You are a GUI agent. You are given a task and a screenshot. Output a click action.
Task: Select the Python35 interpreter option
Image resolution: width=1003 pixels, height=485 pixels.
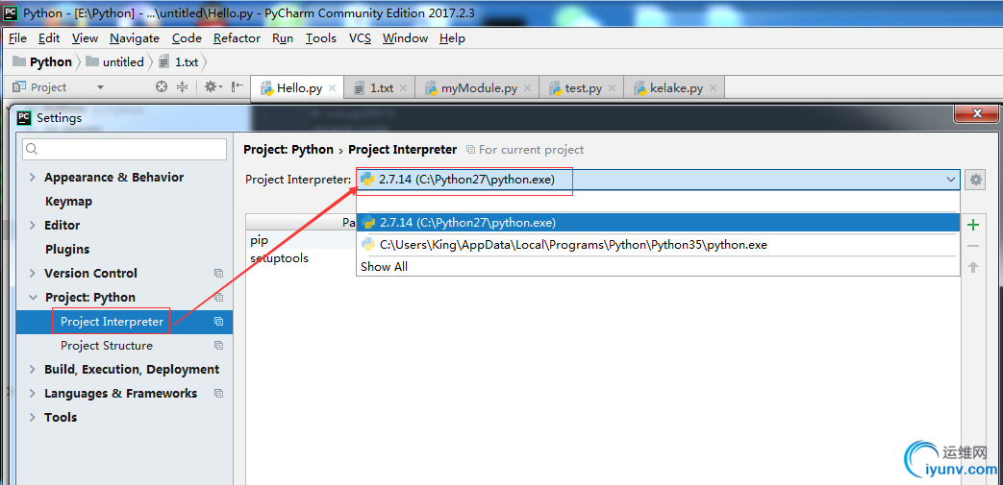pyautogui.click(x=658, y=245)
